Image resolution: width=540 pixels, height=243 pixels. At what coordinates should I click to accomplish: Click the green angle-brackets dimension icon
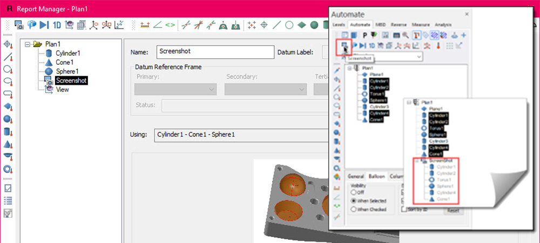[170, 25]
